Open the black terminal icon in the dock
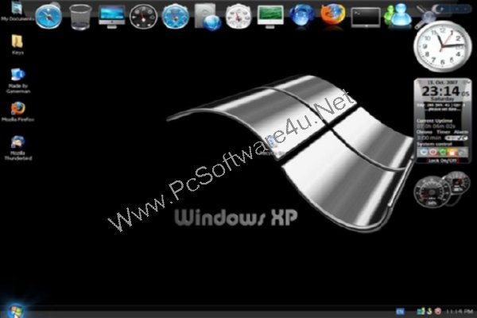The height and width of the screenshot is (318, 477). coord(366,17)
